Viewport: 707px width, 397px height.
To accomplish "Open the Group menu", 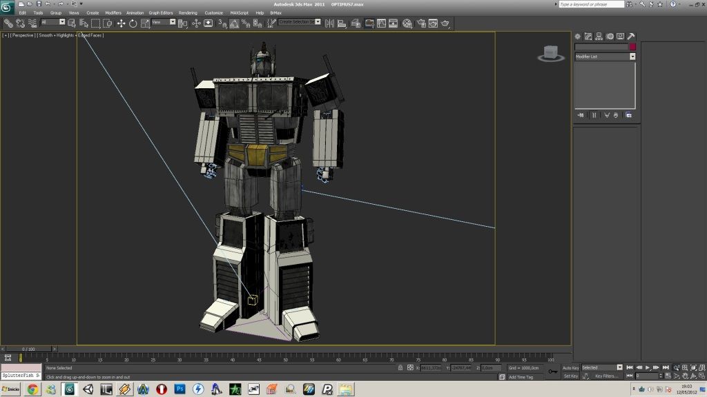I will pos(56,13).
